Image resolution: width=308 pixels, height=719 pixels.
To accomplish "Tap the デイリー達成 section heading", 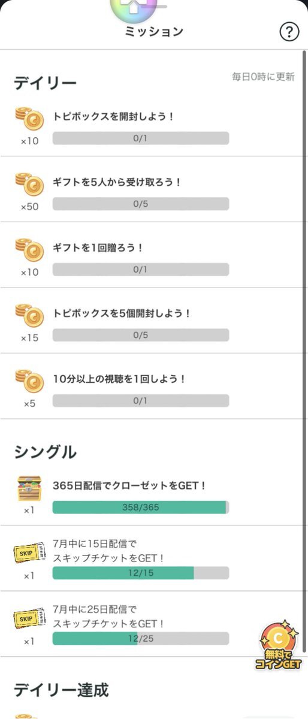I will point(61,690).
